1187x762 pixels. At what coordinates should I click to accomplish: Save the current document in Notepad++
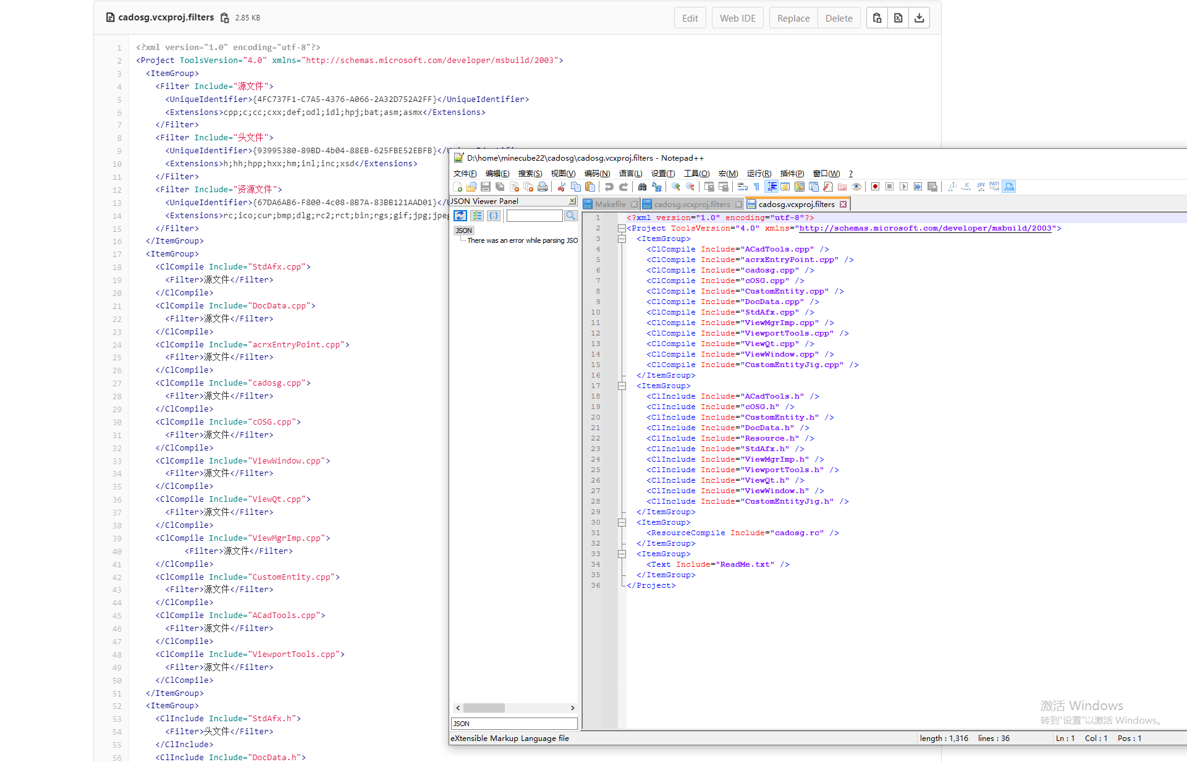486,187
